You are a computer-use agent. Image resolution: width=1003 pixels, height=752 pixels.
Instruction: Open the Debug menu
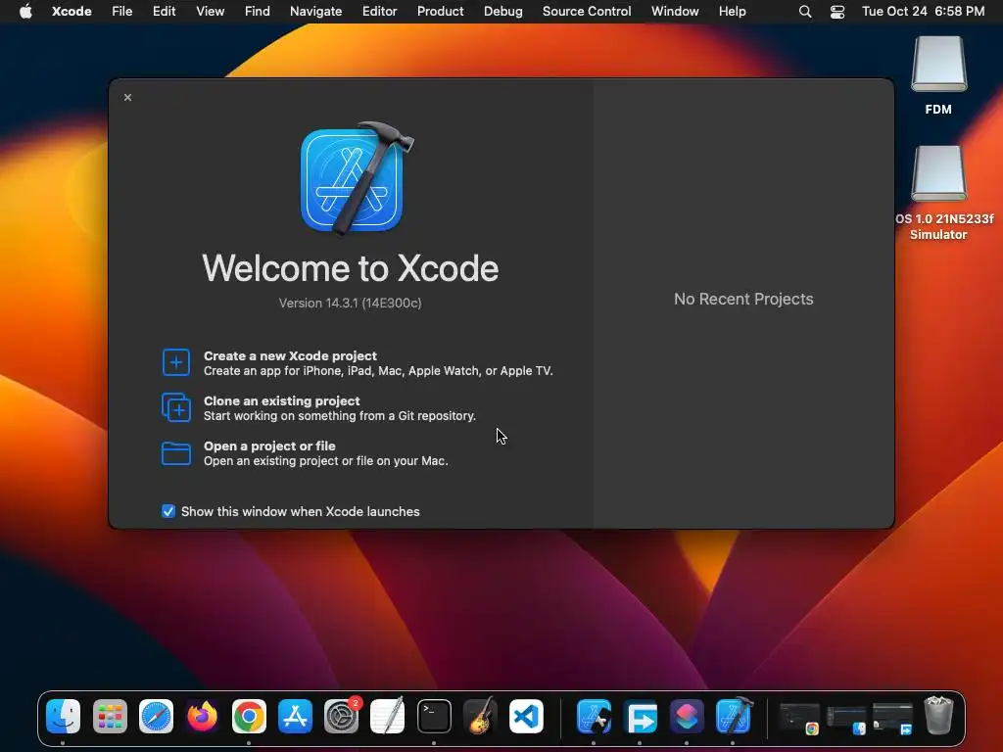[502, 12]
